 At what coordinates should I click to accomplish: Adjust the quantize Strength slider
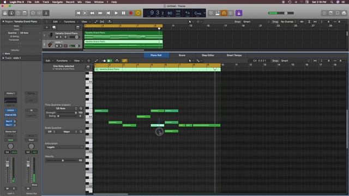click(x=76, y=113)
